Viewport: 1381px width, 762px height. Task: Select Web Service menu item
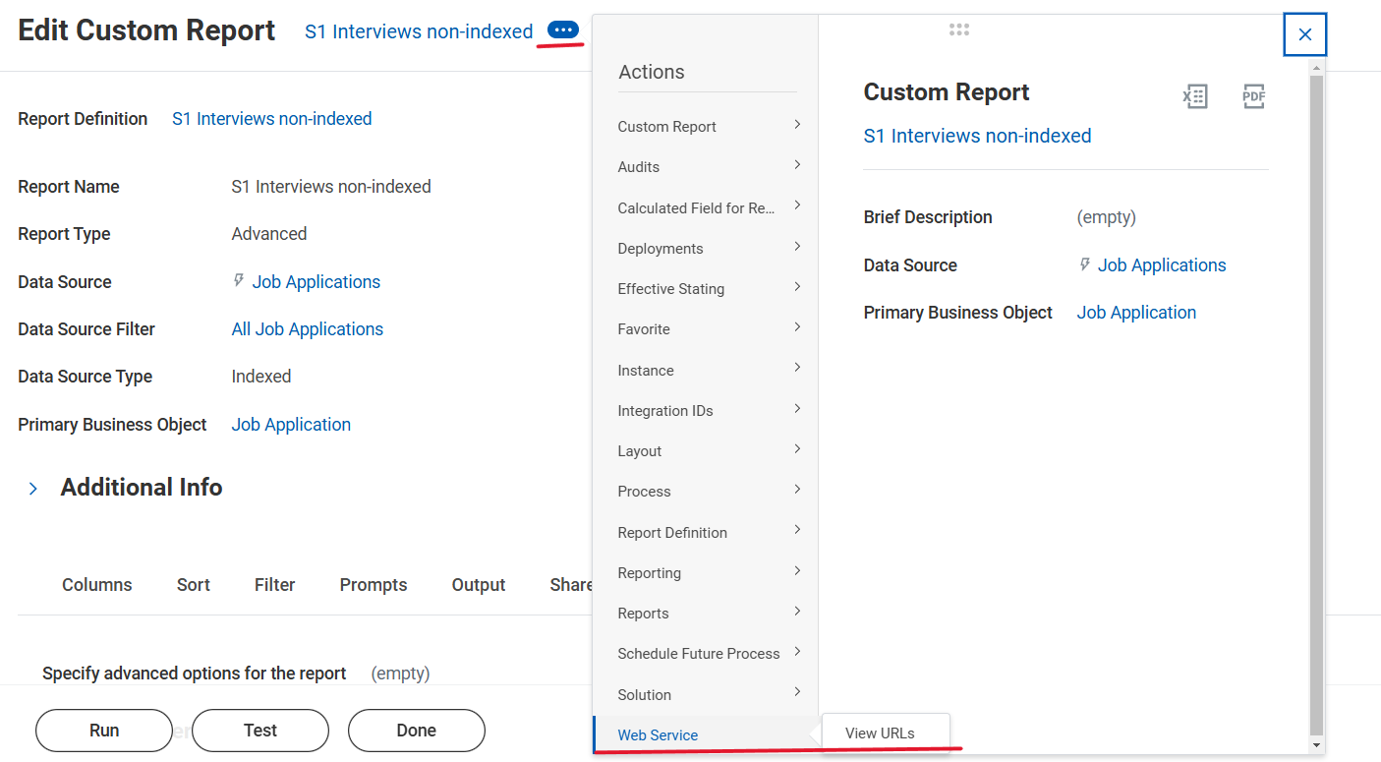(706, 734)
